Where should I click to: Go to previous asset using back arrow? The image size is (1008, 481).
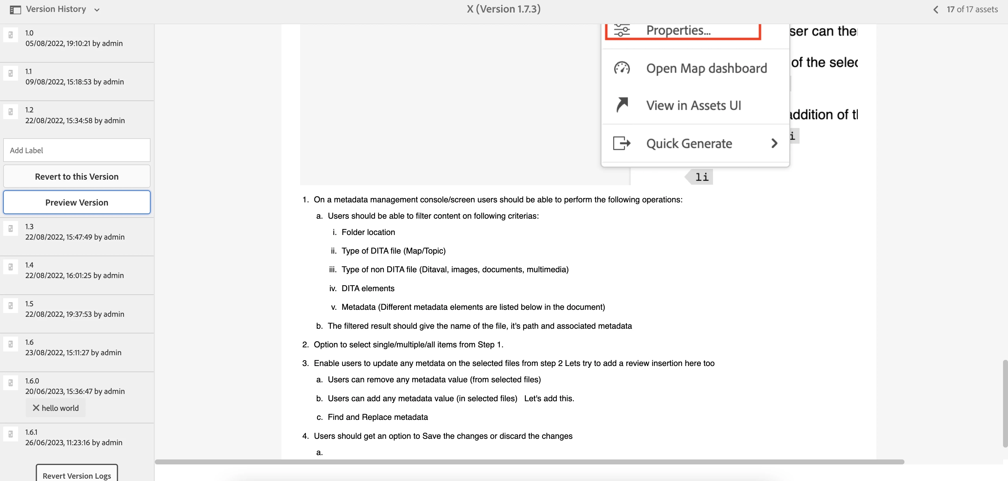[x=936, y=9]
